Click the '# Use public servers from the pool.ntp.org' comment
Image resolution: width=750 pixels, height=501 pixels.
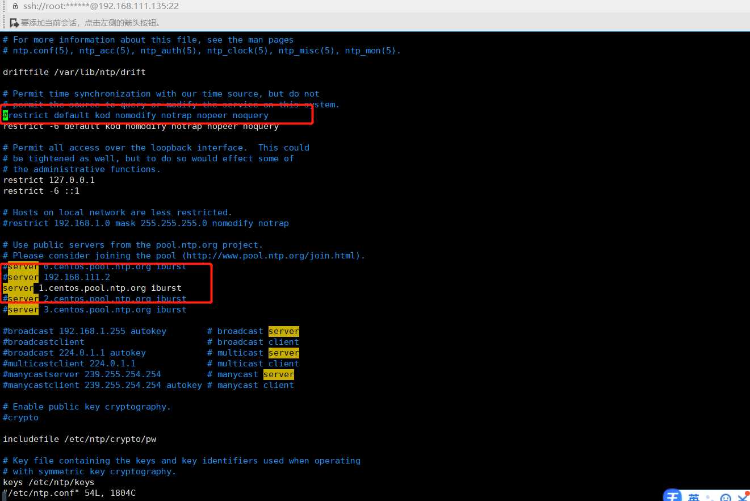[133, 245]
